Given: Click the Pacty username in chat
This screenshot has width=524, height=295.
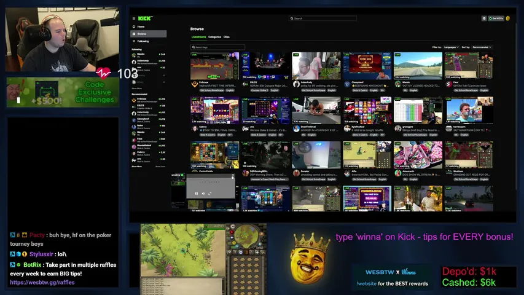Looking at the screenshot, I should tap(37, 235).
